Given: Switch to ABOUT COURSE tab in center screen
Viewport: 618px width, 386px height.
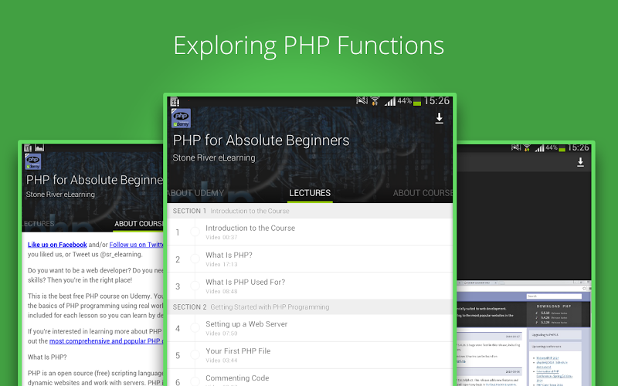Looking at the screenshot, I should pyautogui.click(x=423, y=193).
